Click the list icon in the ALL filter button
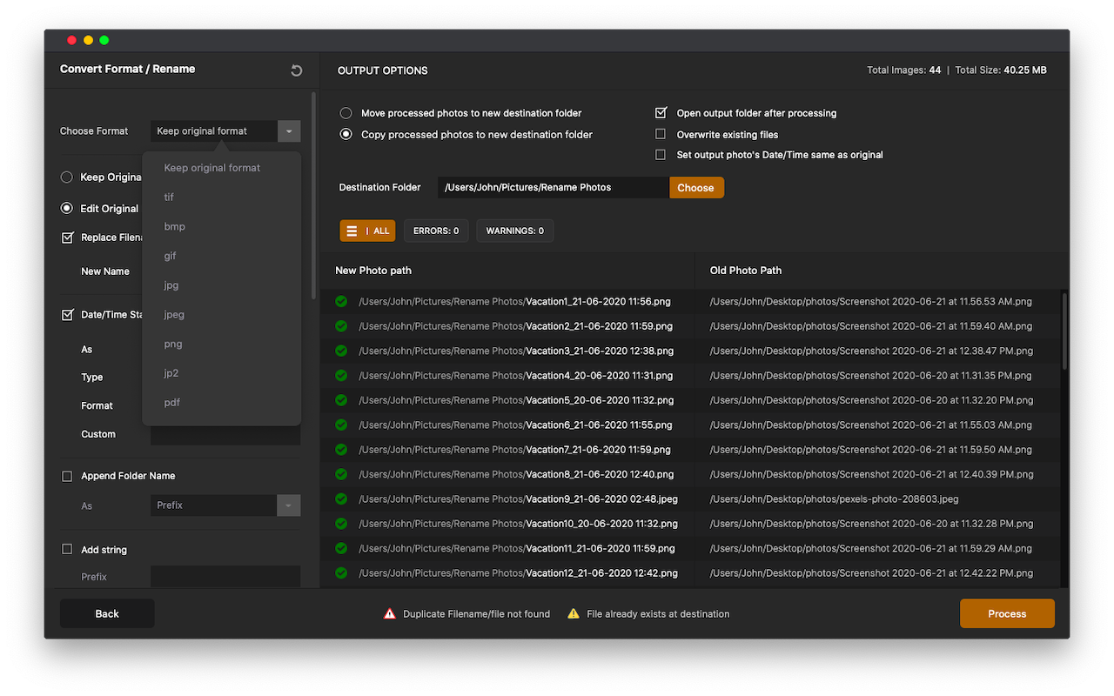1114x696 pixels. click(352, 231)
